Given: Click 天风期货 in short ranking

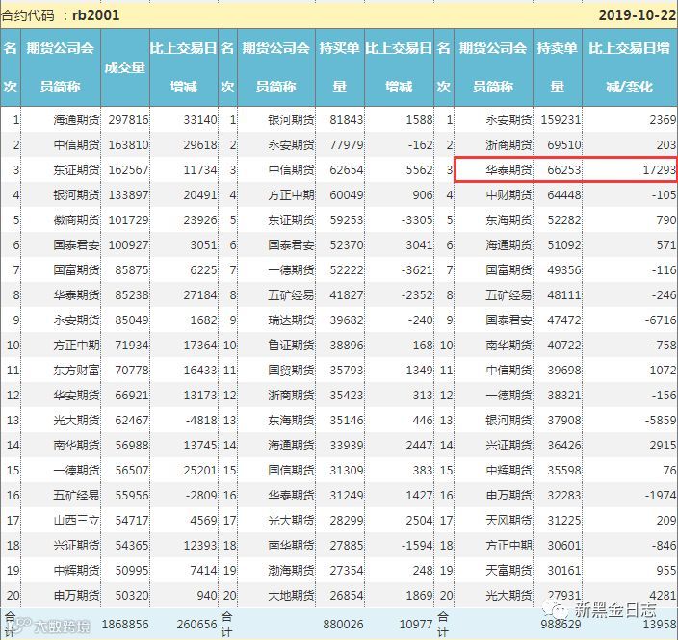Looking at the screenshot, I should tap(508, 521).
